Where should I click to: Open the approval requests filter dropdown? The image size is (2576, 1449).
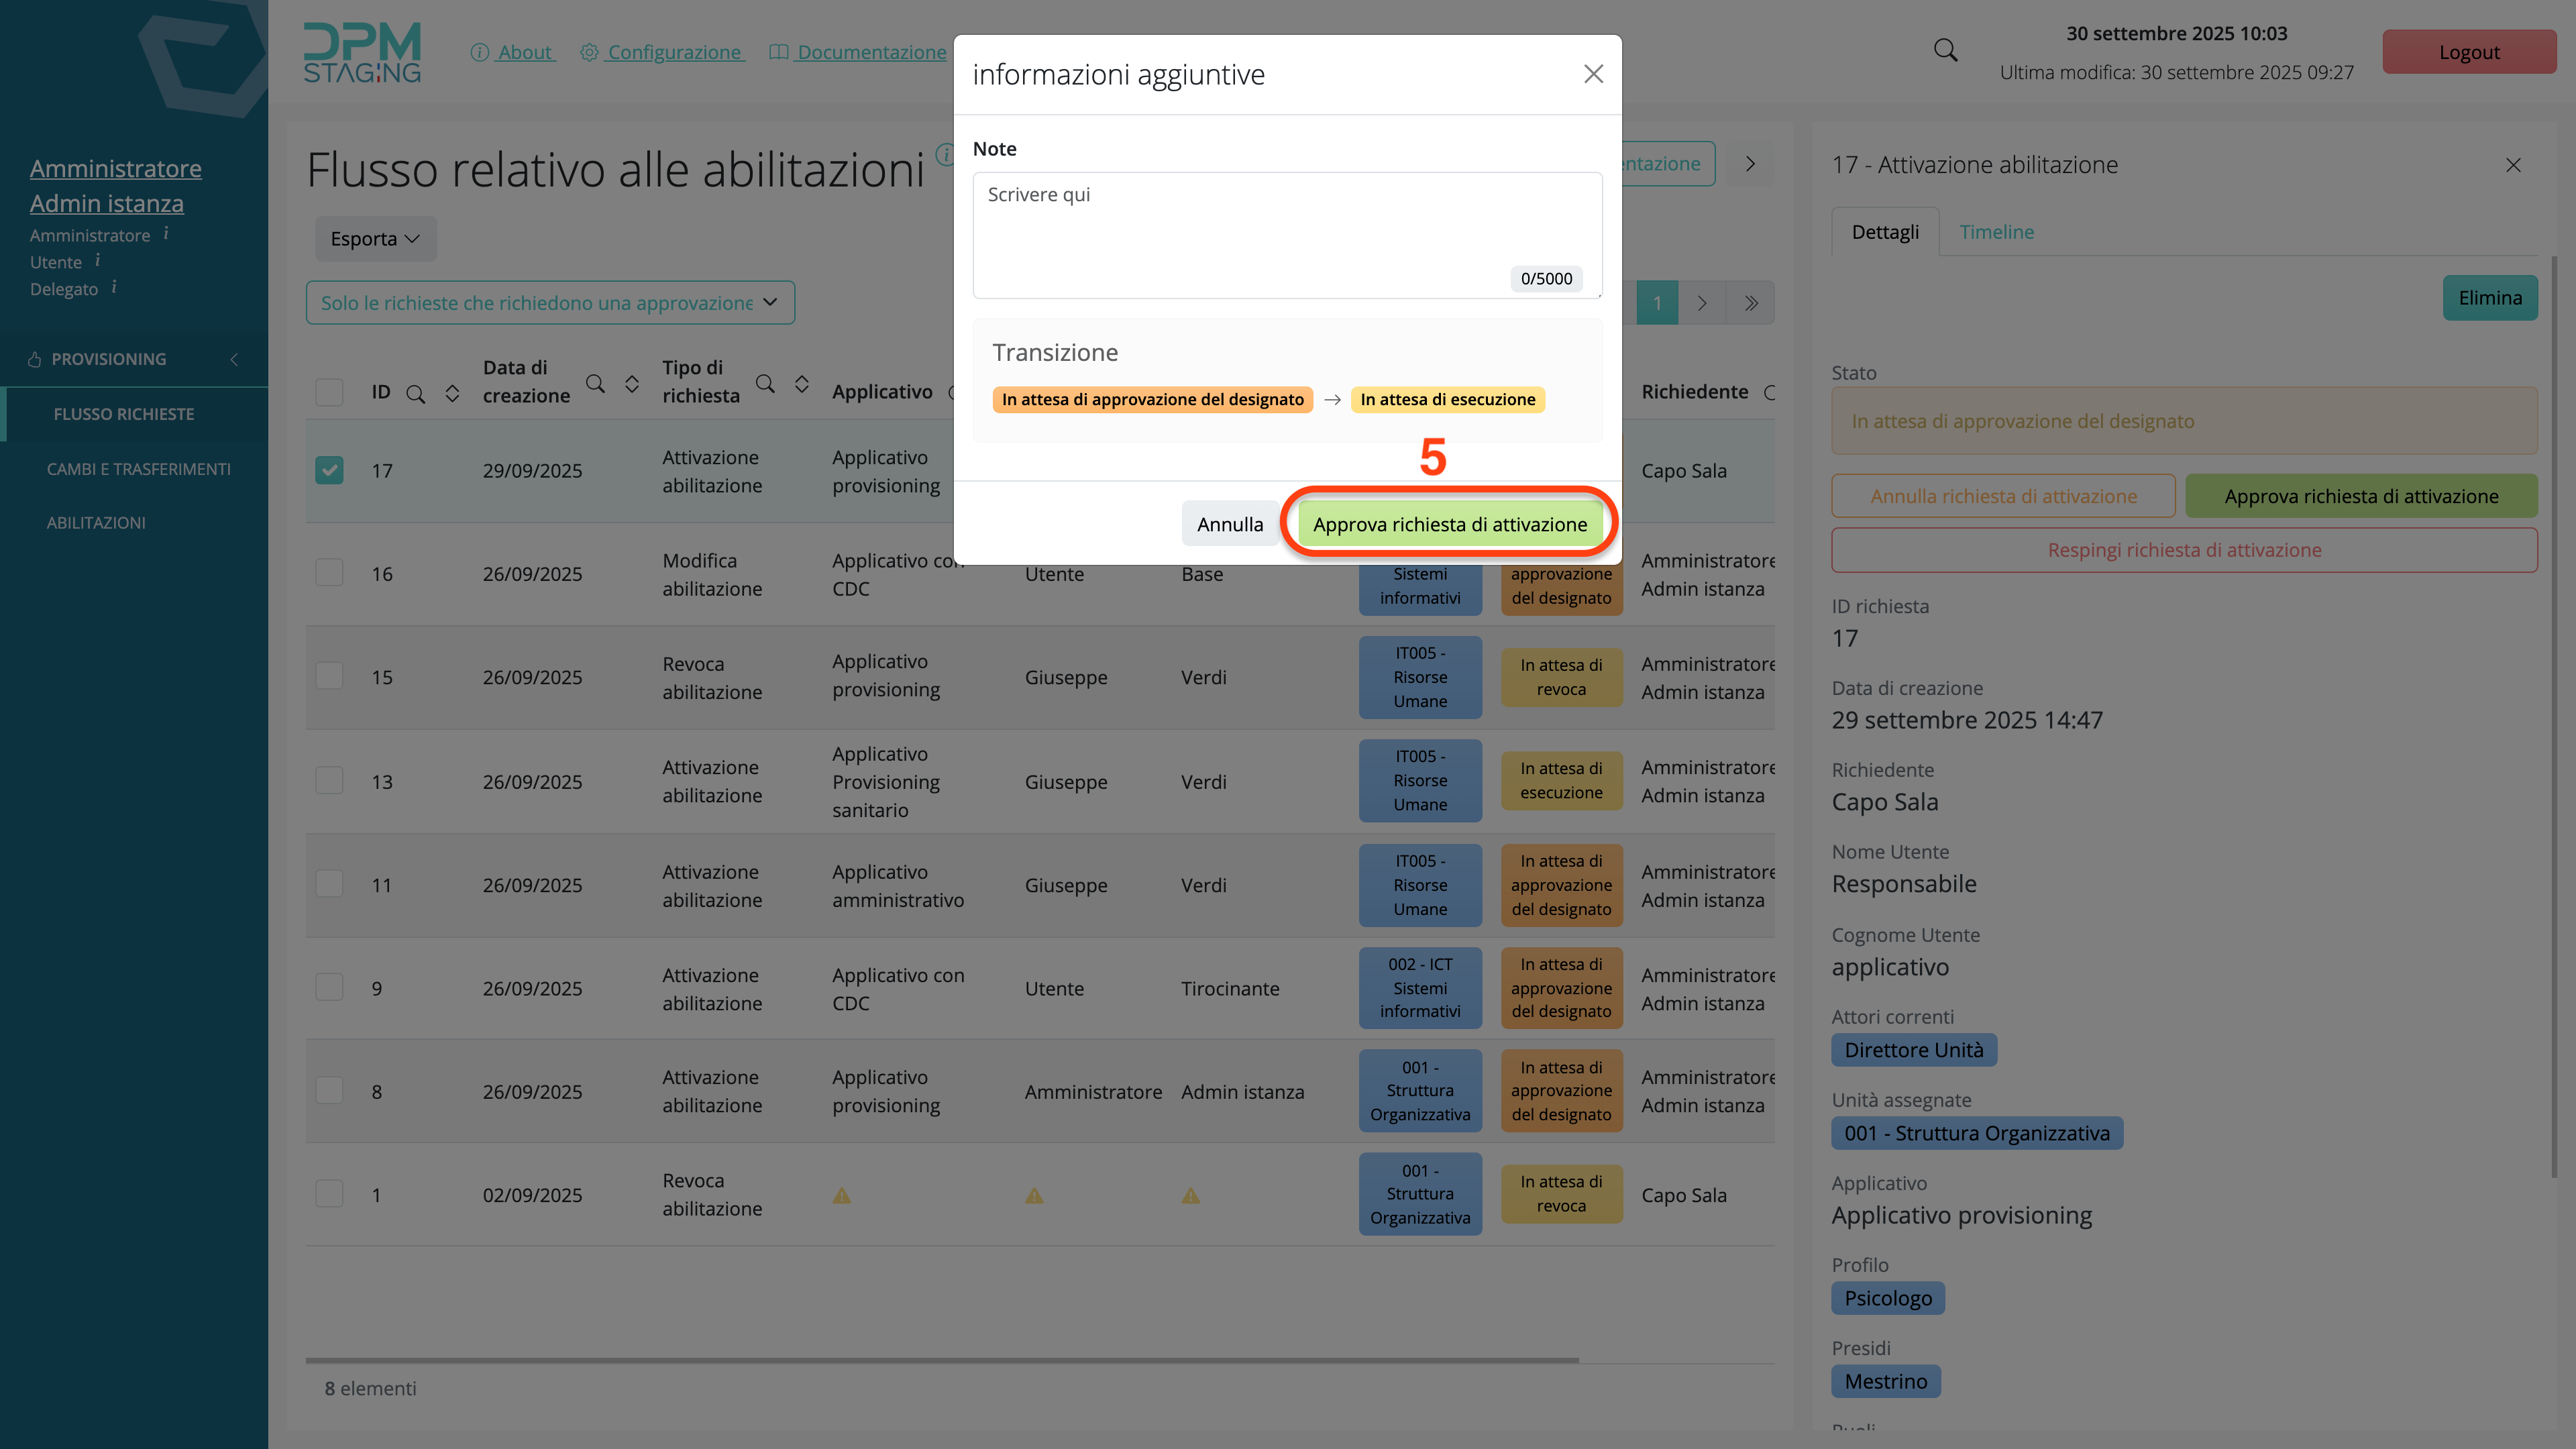pos(550,303)
